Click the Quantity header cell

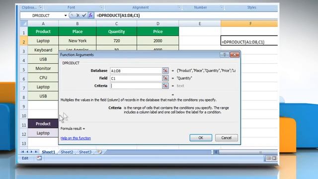[x=117, y=31]
